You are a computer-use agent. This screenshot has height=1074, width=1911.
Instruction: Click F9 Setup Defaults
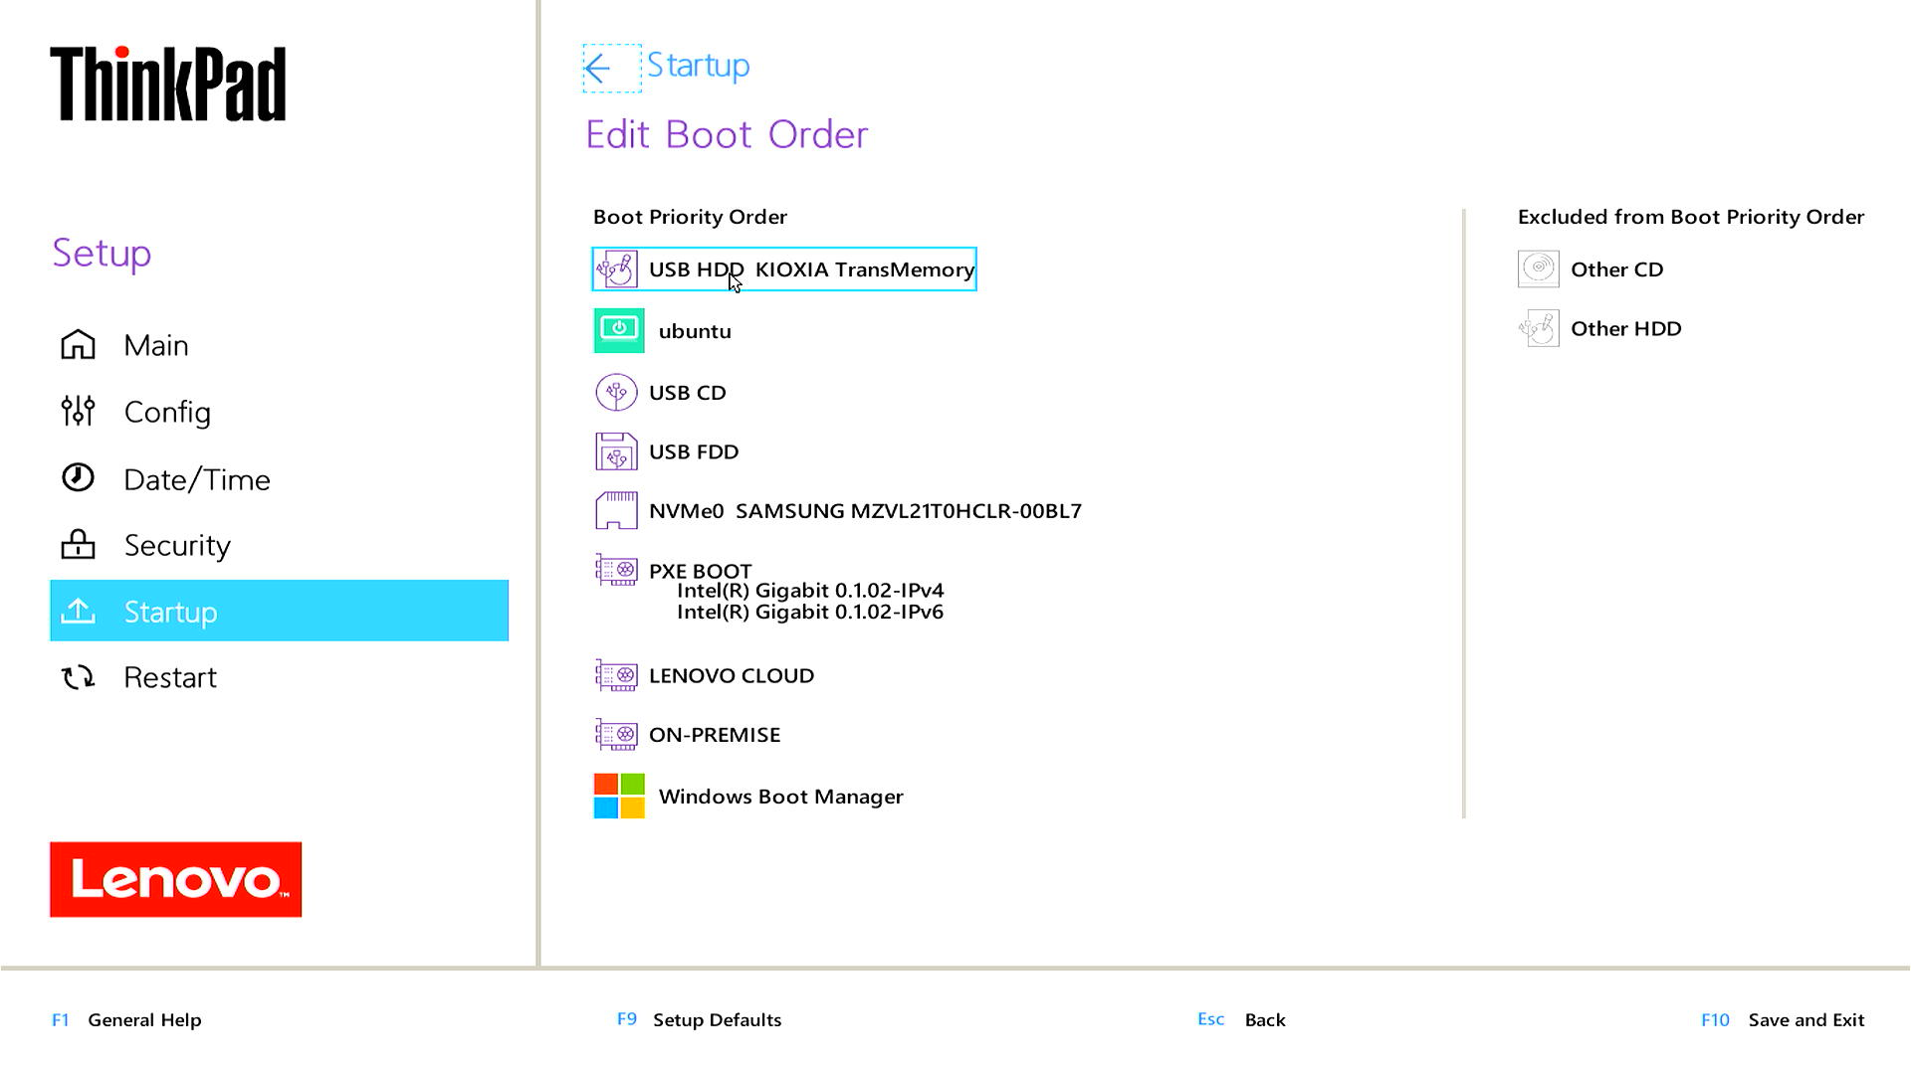699,1020
